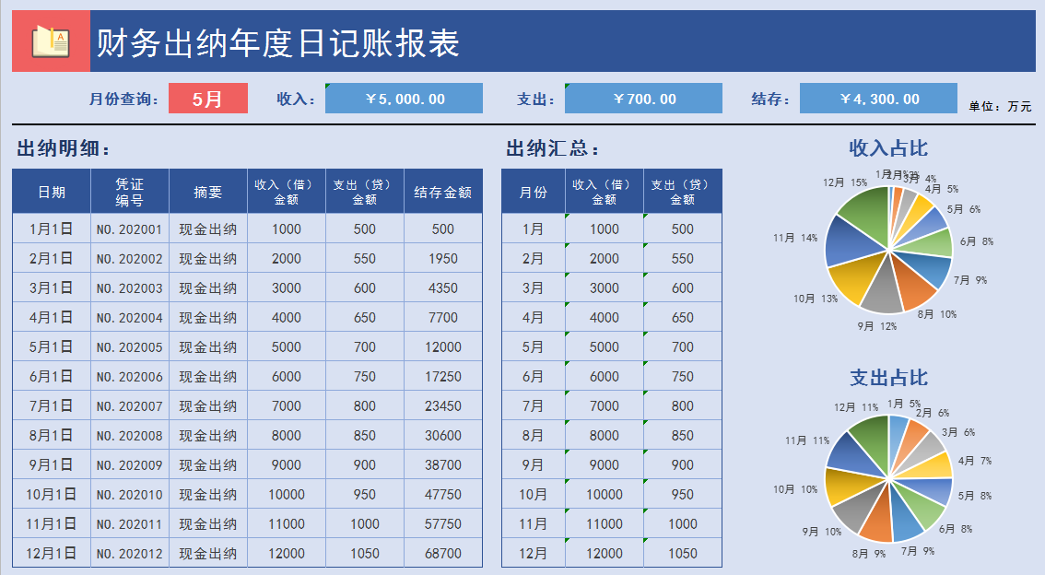Viewport: 1045px width, 575px height.
Task: Click 现金出纳 in the 2月1日 row
Action: pyautogui.click(x=208, y=259)
